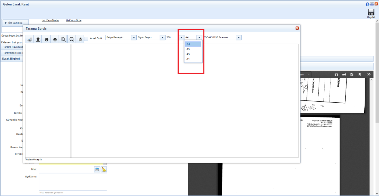Image resolution: width=379 pixels, height=196 pixels.
Task: Click the trash icon to delete page
Action: pos(80,39)
